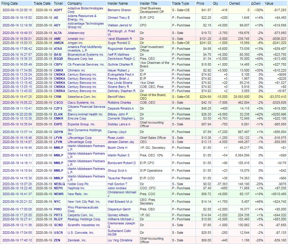Image resolution: width=288 pixels, height=244 pixels.
Task: Open BASI ticker link
Action: [58, 55]
